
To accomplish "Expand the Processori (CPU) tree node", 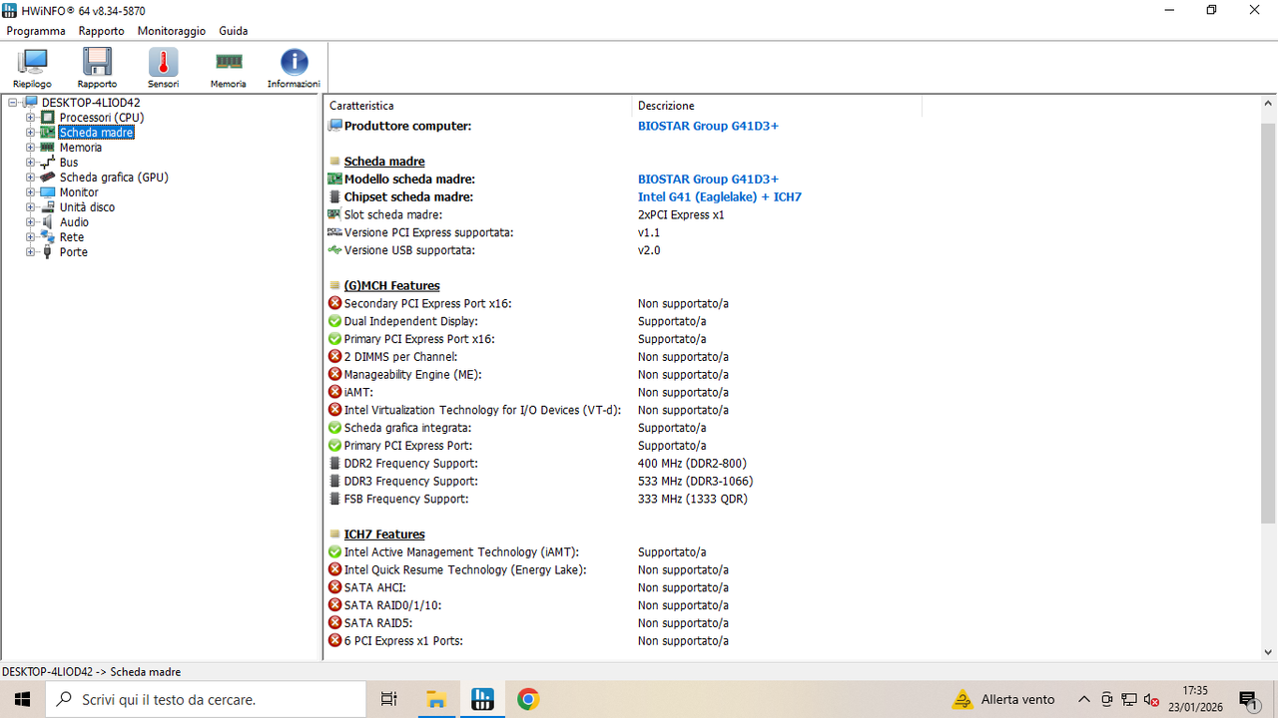I will pos(31,118).
